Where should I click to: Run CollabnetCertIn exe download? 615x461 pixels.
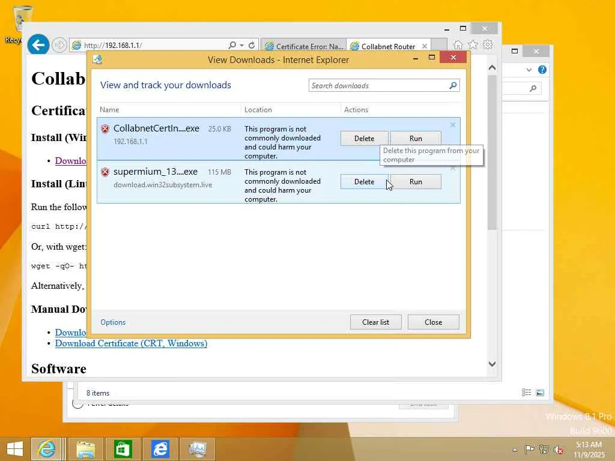(x=416, y=139)
